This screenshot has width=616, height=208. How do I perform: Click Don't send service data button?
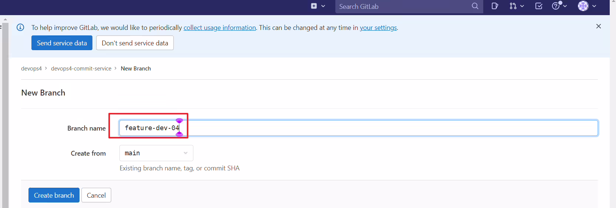(135, 43)
